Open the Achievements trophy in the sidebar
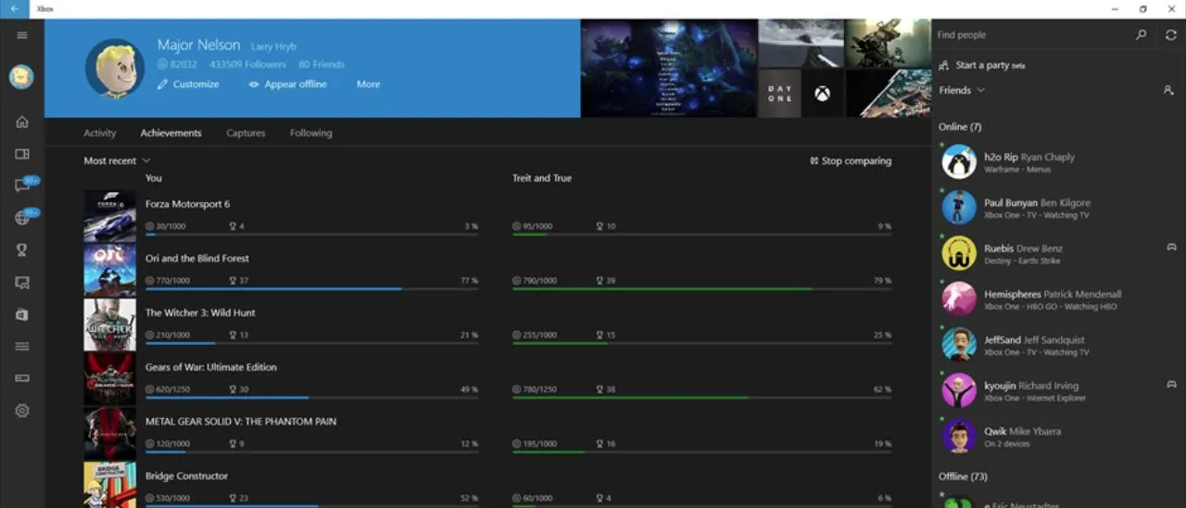The image size is (1186, 508). coord(22,250)
